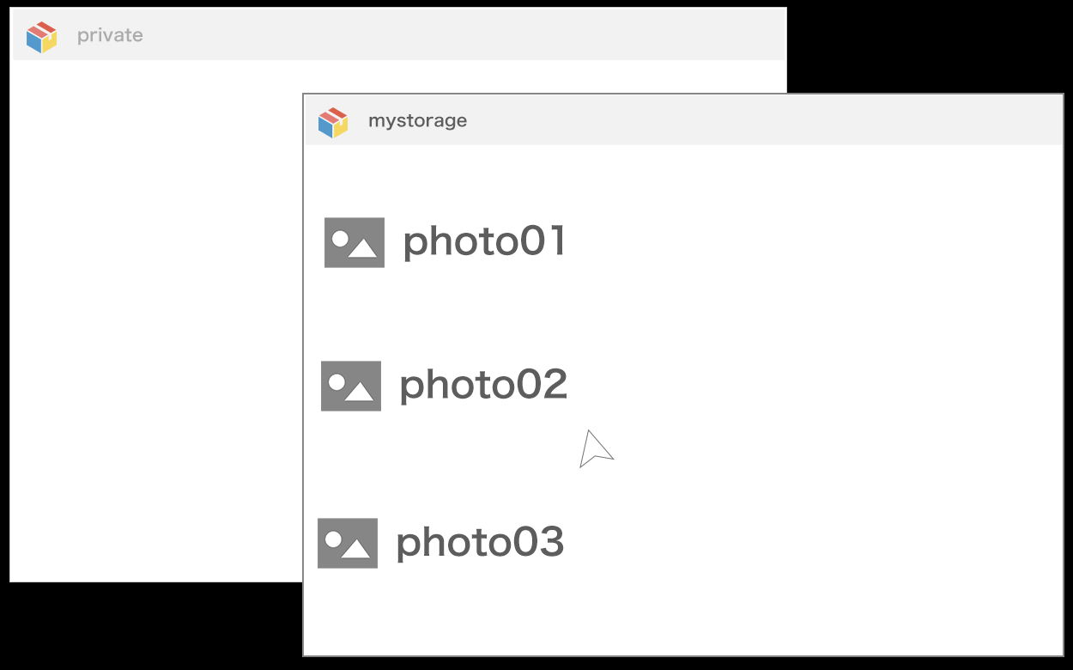Click empty area of mystorage title bar

755,120
